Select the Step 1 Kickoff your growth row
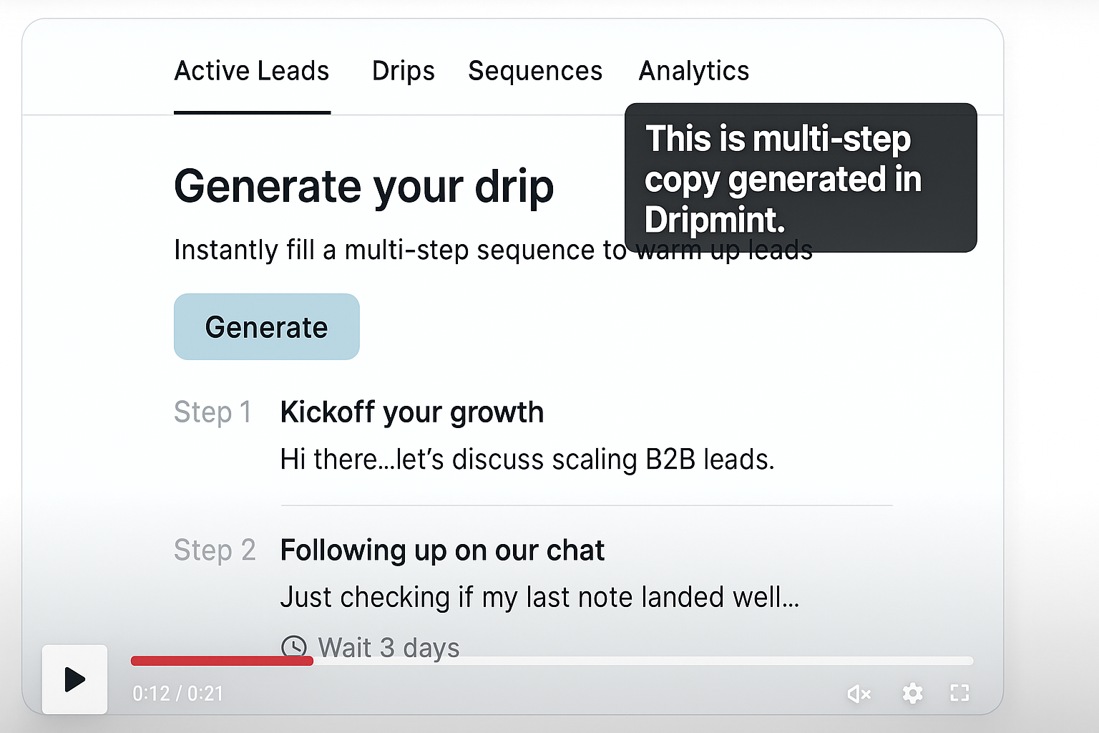The width and height of the screenshot is (1099, 733). (x=412, y=412)
